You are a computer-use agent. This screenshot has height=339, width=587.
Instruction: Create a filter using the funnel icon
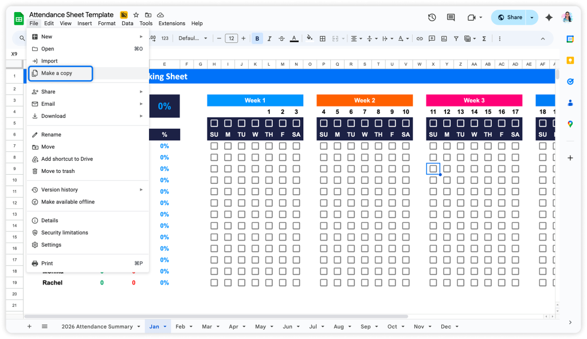456,38
